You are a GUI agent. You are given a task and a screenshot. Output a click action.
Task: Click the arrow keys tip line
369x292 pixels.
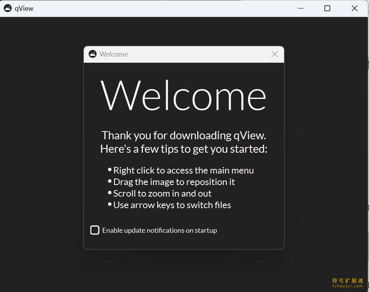[172, 205]
